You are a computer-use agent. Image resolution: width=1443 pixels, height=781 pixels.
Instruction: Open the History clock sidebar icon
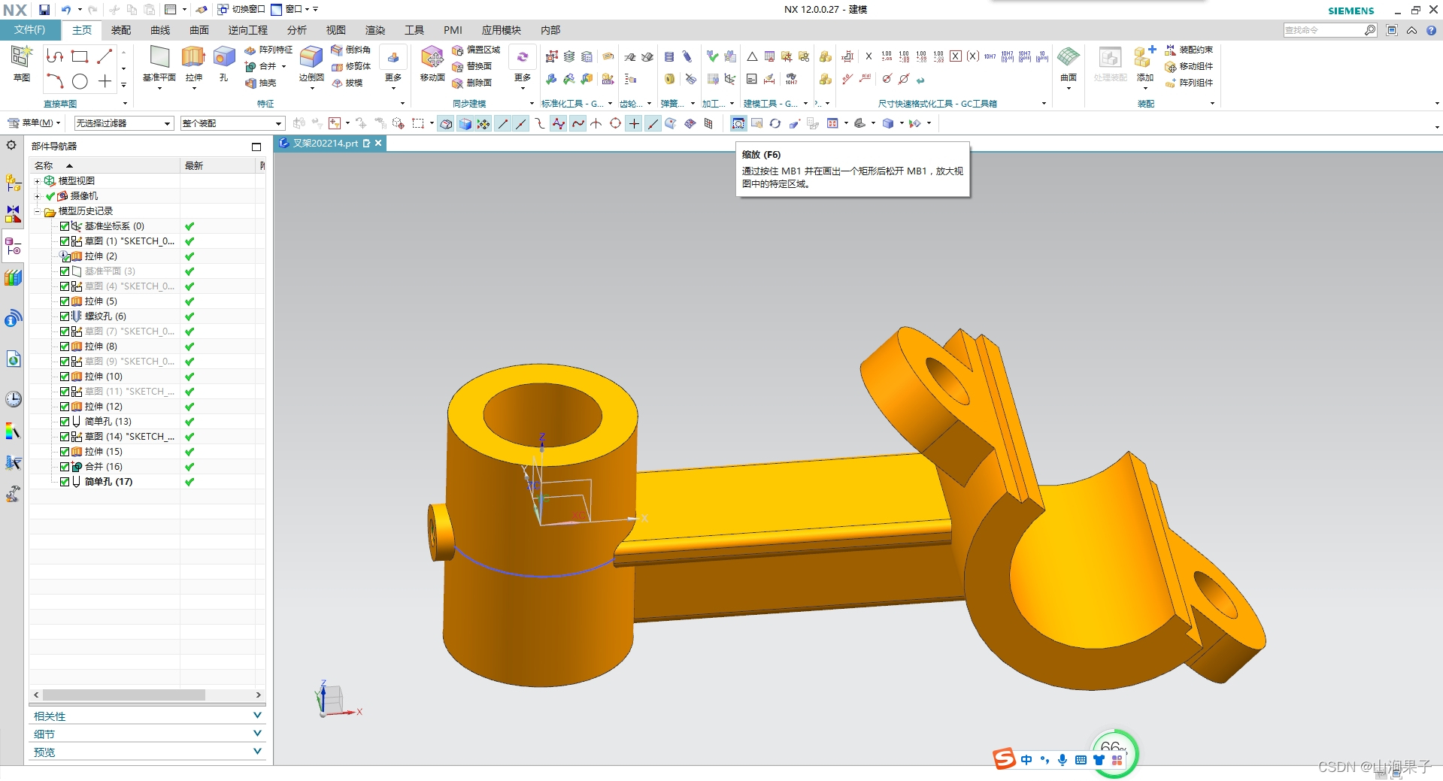[13, 398]
